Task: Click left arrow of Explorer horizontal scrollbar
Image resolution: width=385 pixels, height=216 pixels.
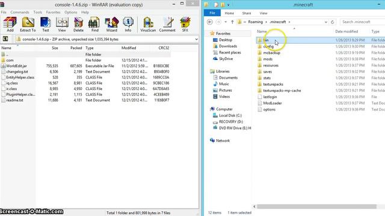Action: click(x=254, y=206)
